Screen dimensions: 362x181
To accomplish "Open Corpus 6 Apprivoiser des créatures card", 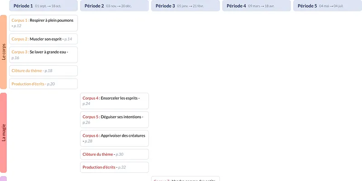I will click(114, 138).
